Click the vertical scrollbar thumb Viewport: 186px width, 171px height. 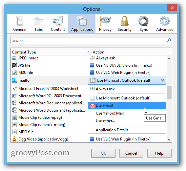pos(169,93)
